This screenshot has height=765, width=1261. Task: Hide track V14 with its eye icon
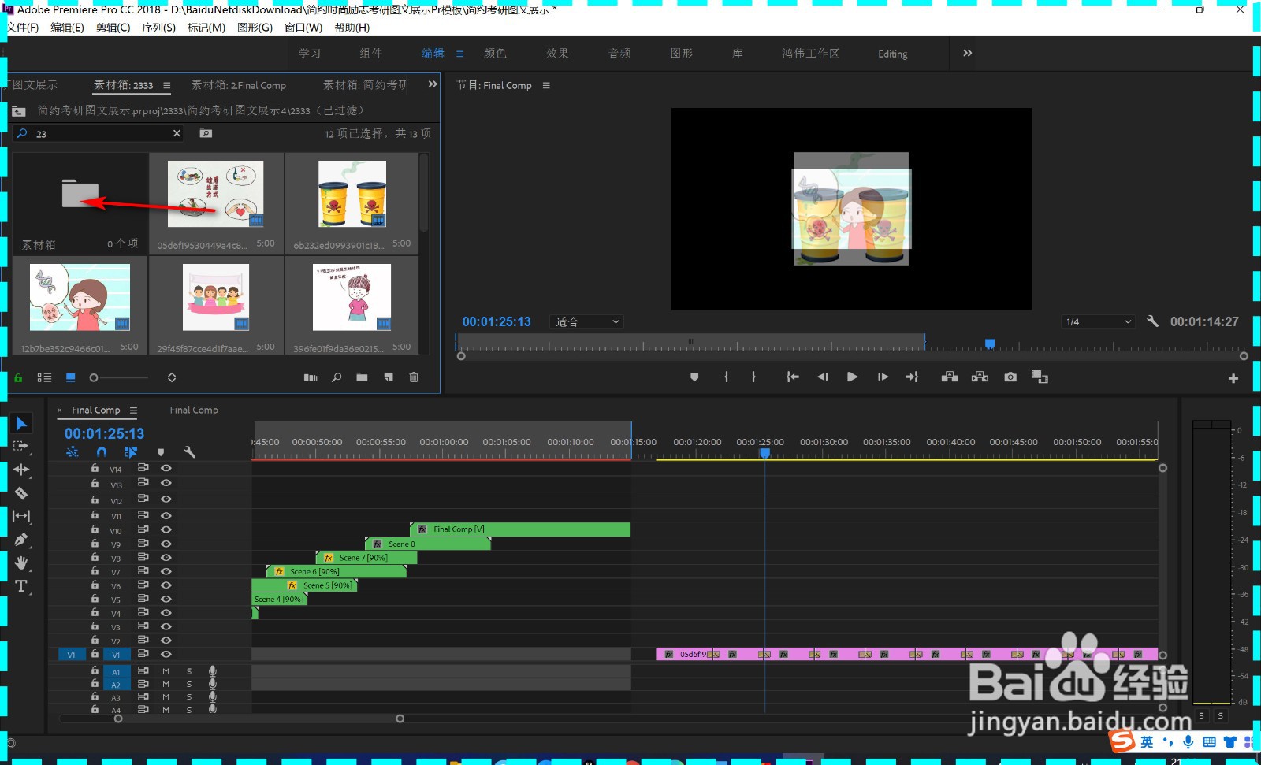(166, 468)
